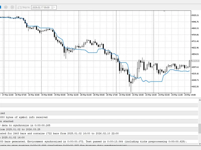Click the chart shift triangle marker at top

click(x=164, y=11)
